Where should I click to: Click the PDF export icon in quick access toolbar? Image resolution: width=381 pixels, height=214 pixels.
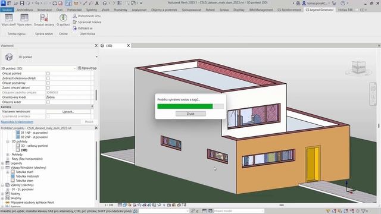(x=61, y=3)
